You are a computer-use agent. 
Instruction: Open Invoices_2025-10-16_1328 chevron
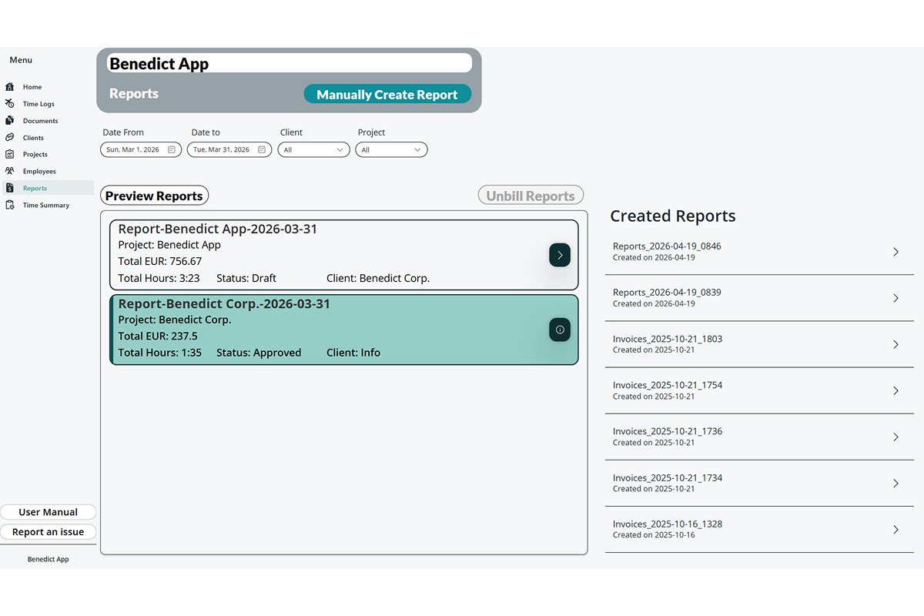[896, 529]
